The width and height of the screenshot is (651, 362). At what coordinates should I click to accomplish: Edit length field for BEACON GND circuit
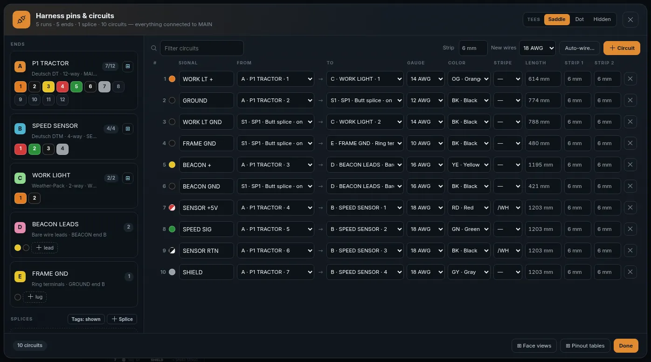click(x=543, y=186)
